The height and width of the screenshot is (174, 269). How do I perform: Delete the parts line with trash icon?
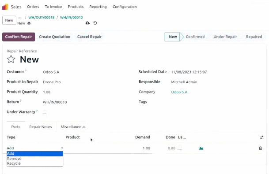click(261, 148)
